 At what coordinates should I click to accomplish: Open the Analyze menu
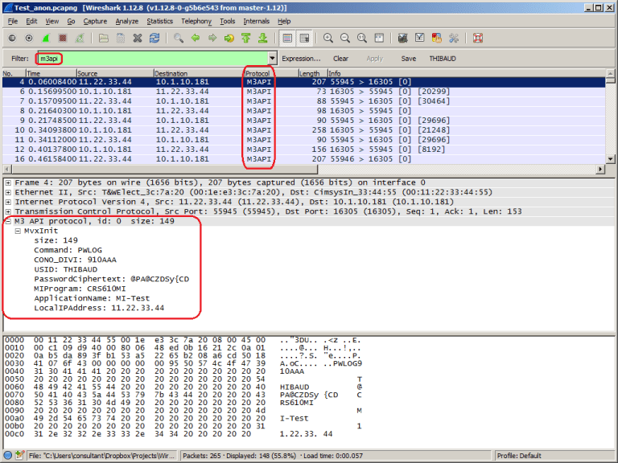126,21
